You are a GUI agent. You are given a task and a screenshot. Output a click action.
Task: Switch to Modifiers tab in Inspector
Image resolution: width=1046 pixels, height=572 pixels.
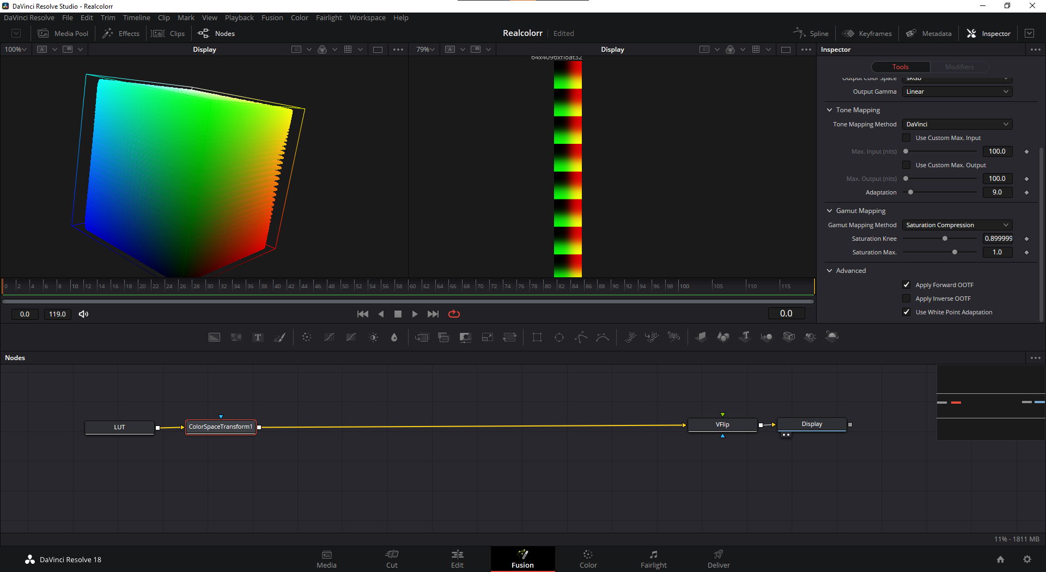click(959, 67)
